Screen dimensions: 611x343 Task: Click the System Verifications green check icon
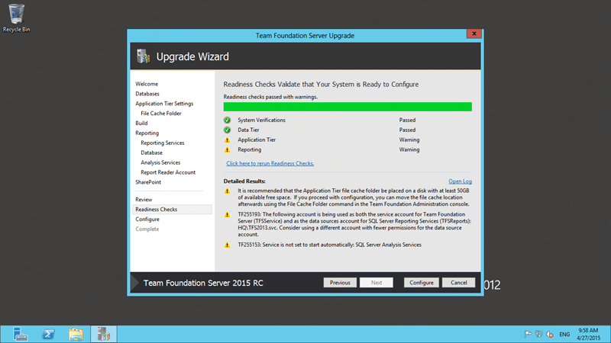tap(227, 120)
